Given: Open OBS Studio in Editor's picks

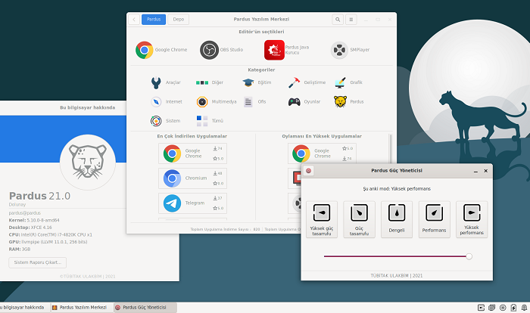Looking at the screenshot, I should click(x=221, y=50).
